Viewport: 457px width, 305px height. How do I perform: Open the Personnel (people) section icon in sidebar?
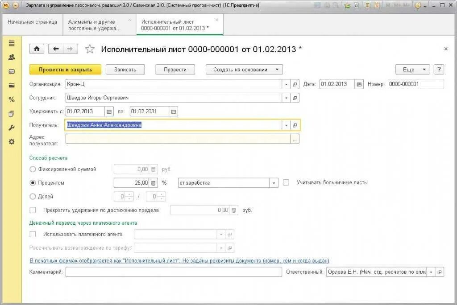[x=12, y=58]
